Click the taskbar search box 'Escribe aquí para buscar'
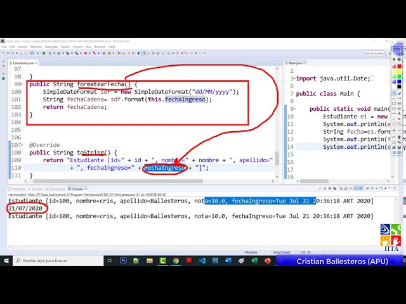This screenshot has width=406, height=304. point(58,261)
